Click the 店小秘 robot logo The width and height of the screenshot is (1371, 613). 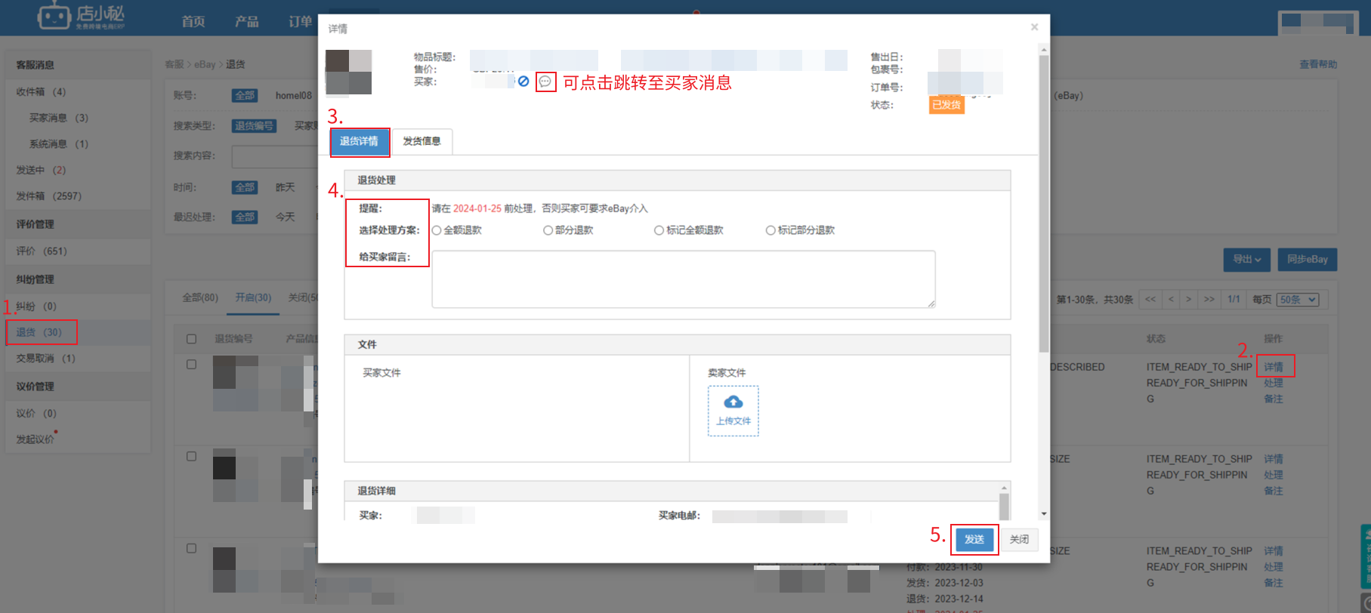click(x=82, y=16)
